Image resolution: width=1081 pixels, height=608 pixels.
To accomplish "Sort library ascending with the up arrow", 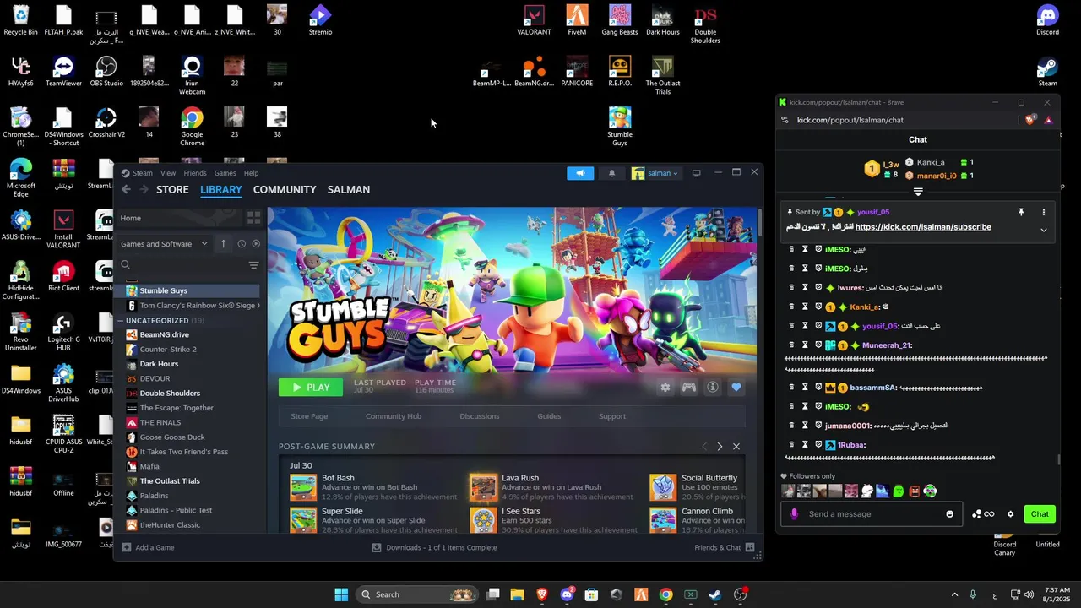I will click(223, 244).
